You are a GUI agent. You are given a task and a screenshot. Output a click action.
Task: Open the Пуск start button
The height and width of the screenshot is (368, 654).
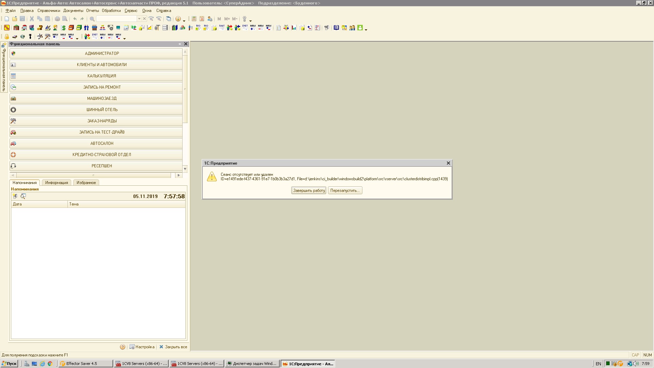tap(9, 364)
